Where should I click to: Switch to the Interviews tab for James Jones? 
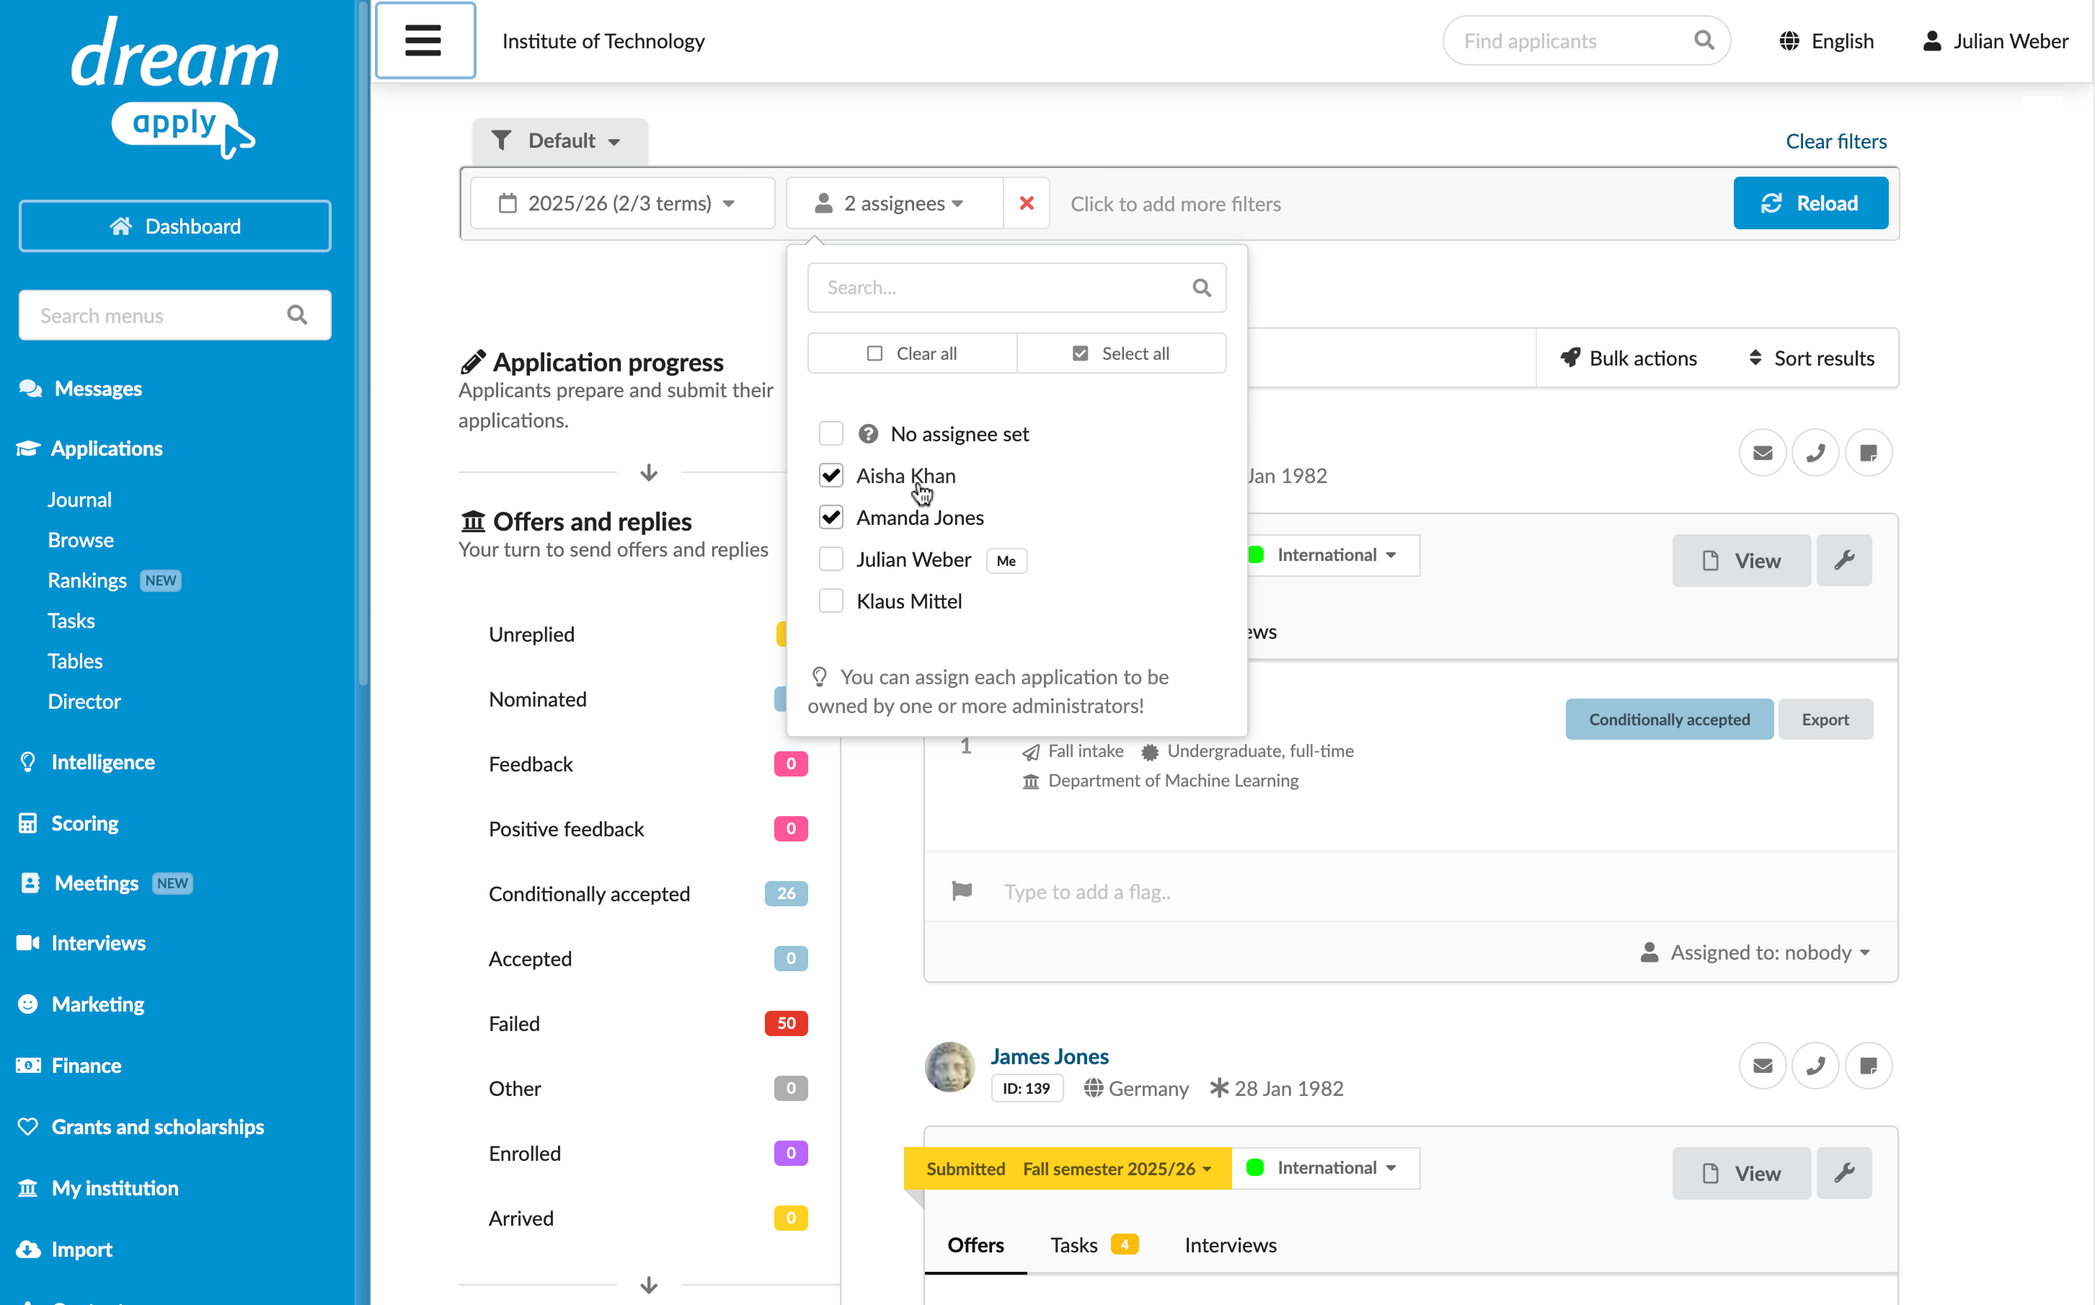click(x=1230, y=1244)
